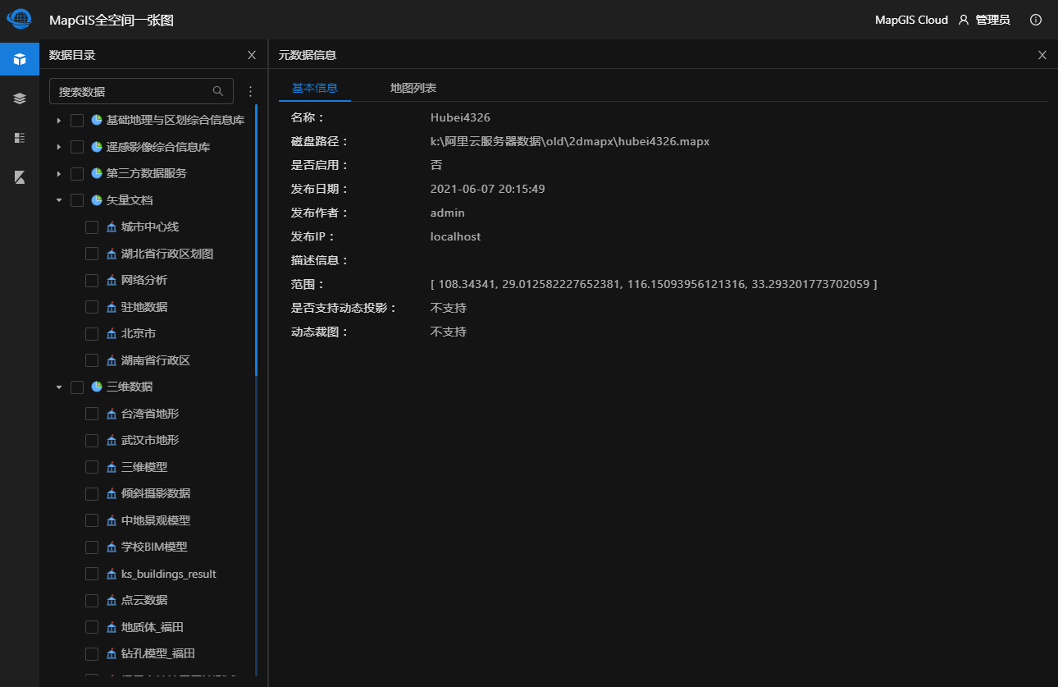
Task: Click the pie icon of 第三方数据服务
Action: [x=97, y=173]
